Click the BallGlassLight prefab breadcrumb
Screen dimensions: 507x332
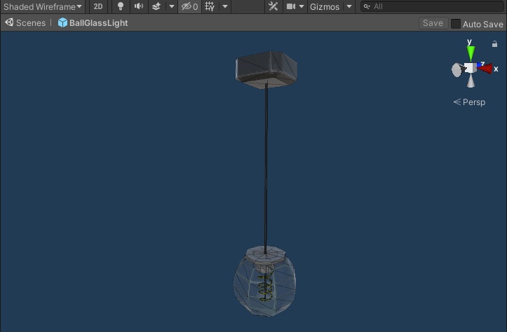93,22
